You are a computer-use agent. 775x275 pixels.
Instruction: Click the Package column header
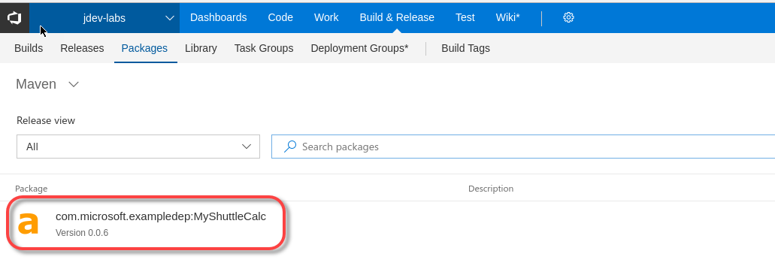click(x=31, y=189)
